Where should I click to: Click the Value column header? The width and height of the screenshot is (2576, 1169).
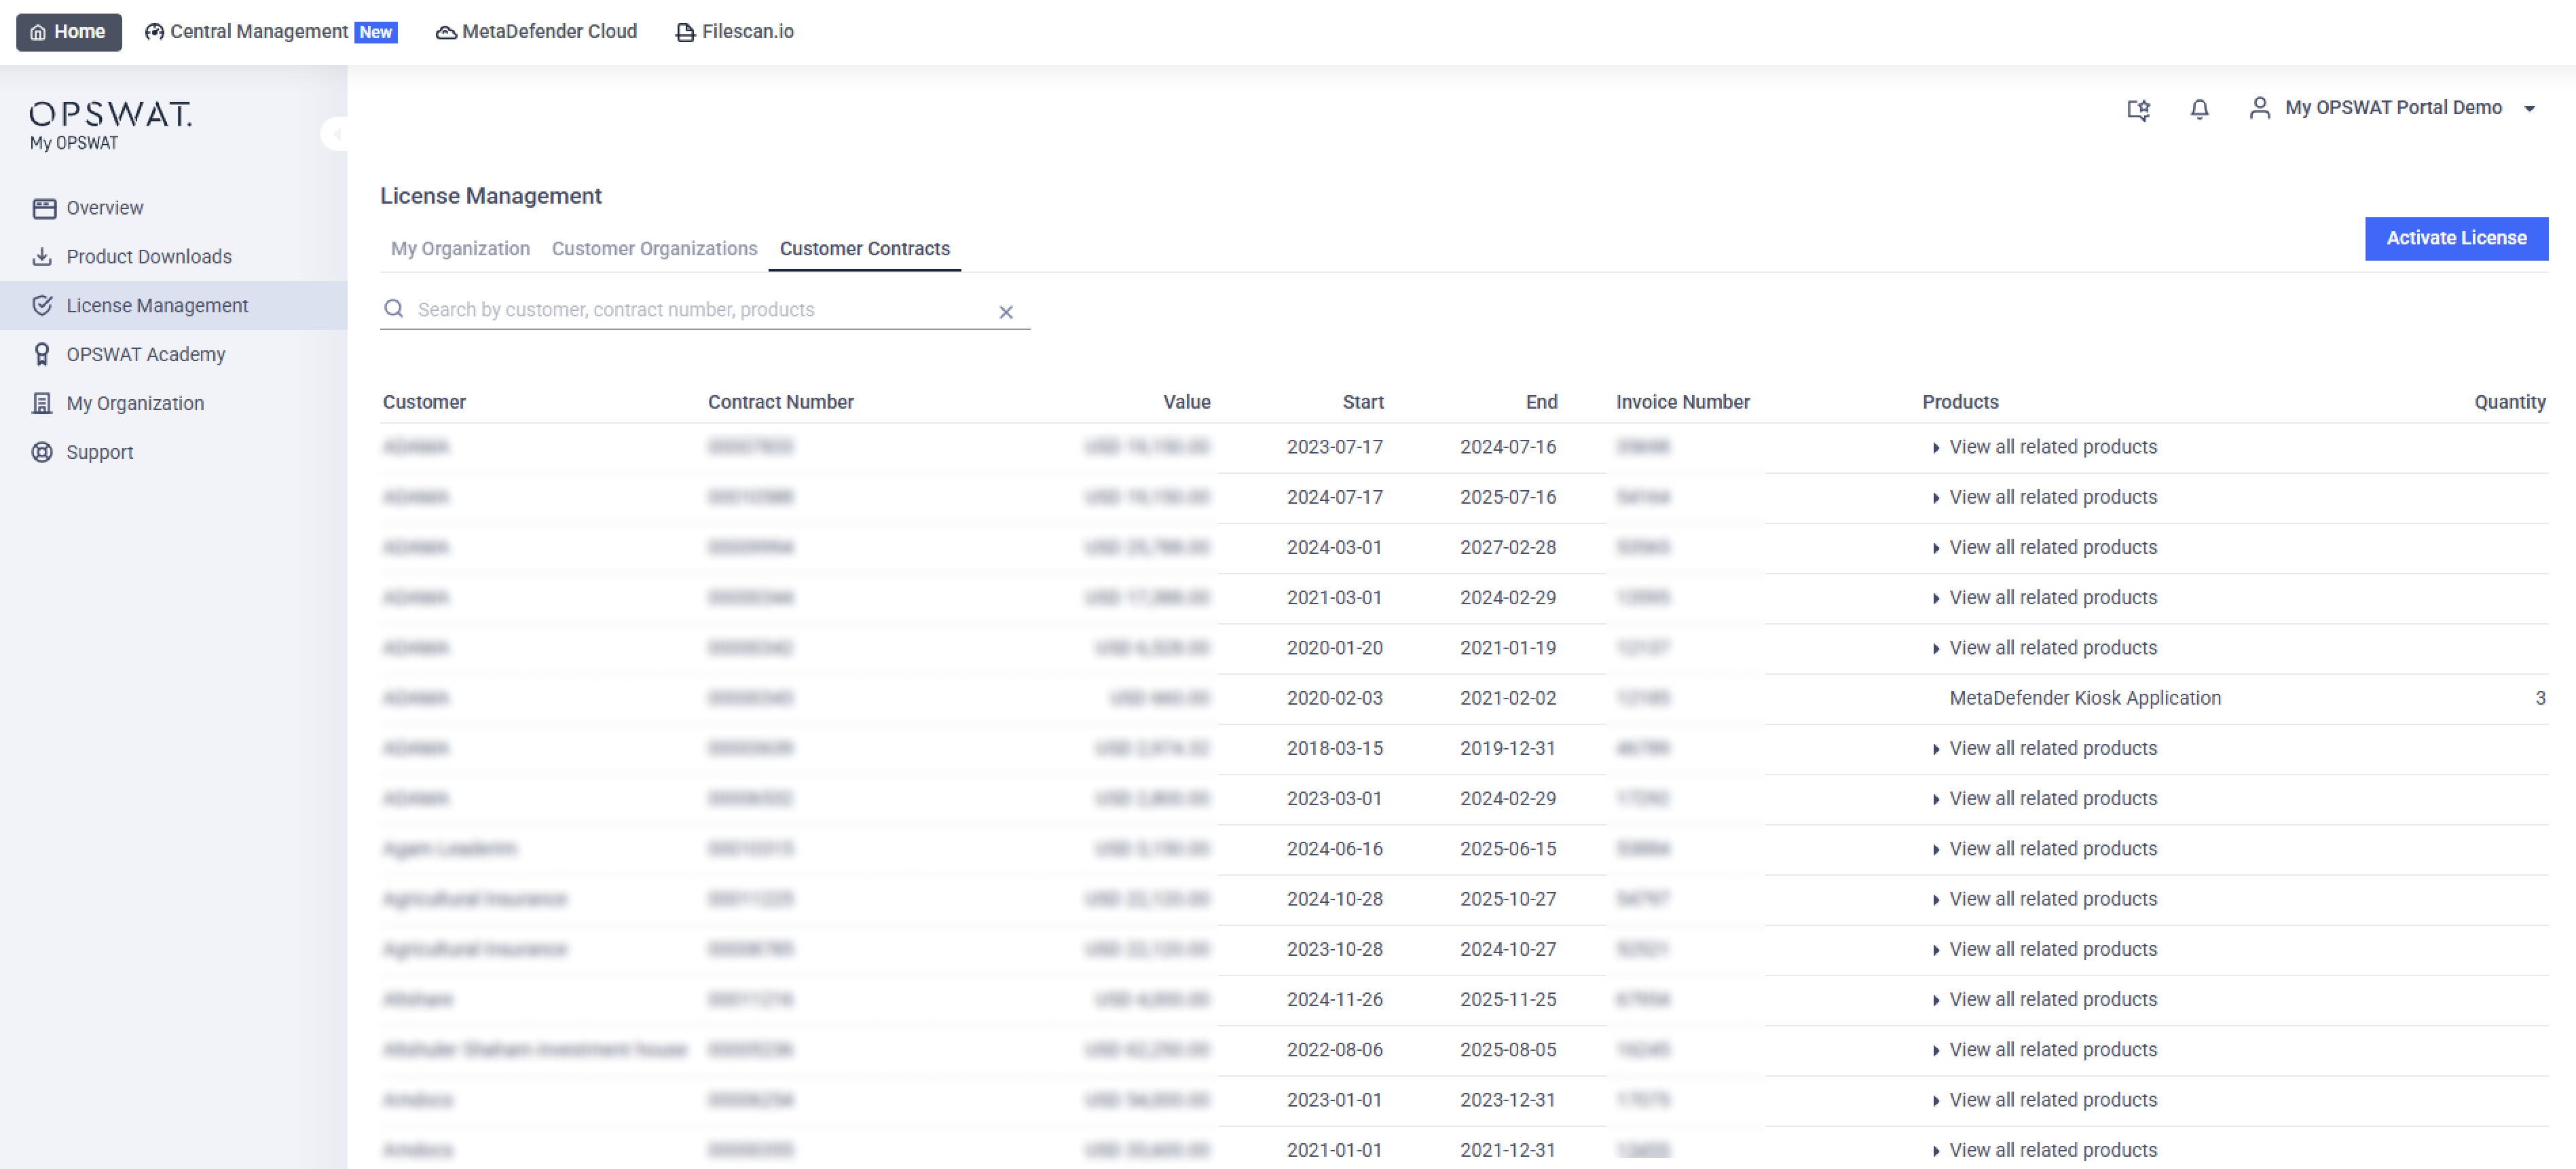click(1187, 403)
